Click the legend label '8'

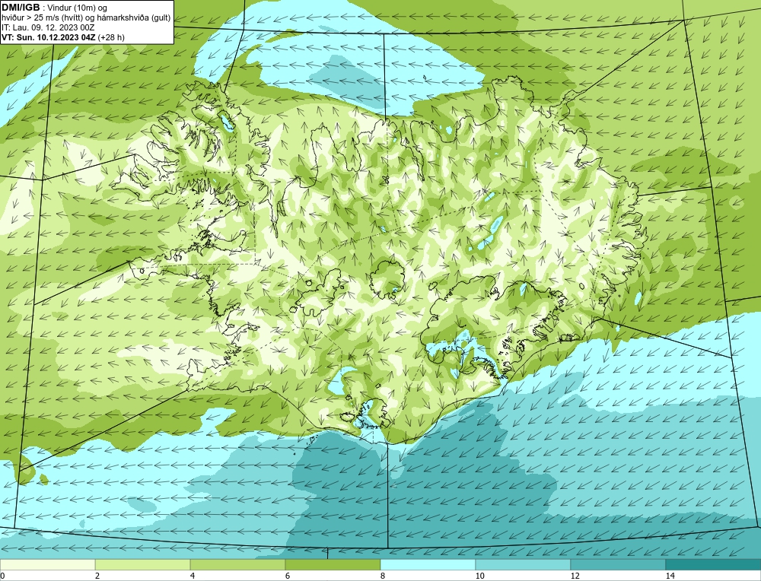pyautogui.click(x=383, y=576)
